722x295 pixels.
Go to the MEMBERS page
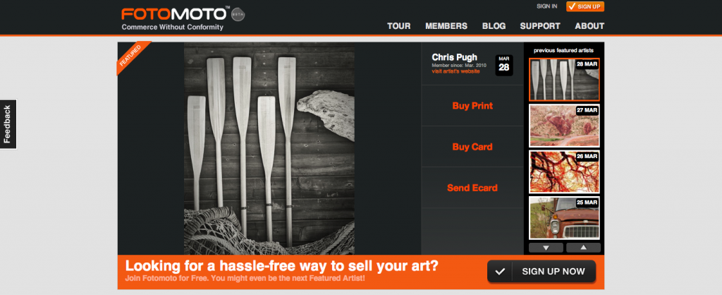click(446, 26)
